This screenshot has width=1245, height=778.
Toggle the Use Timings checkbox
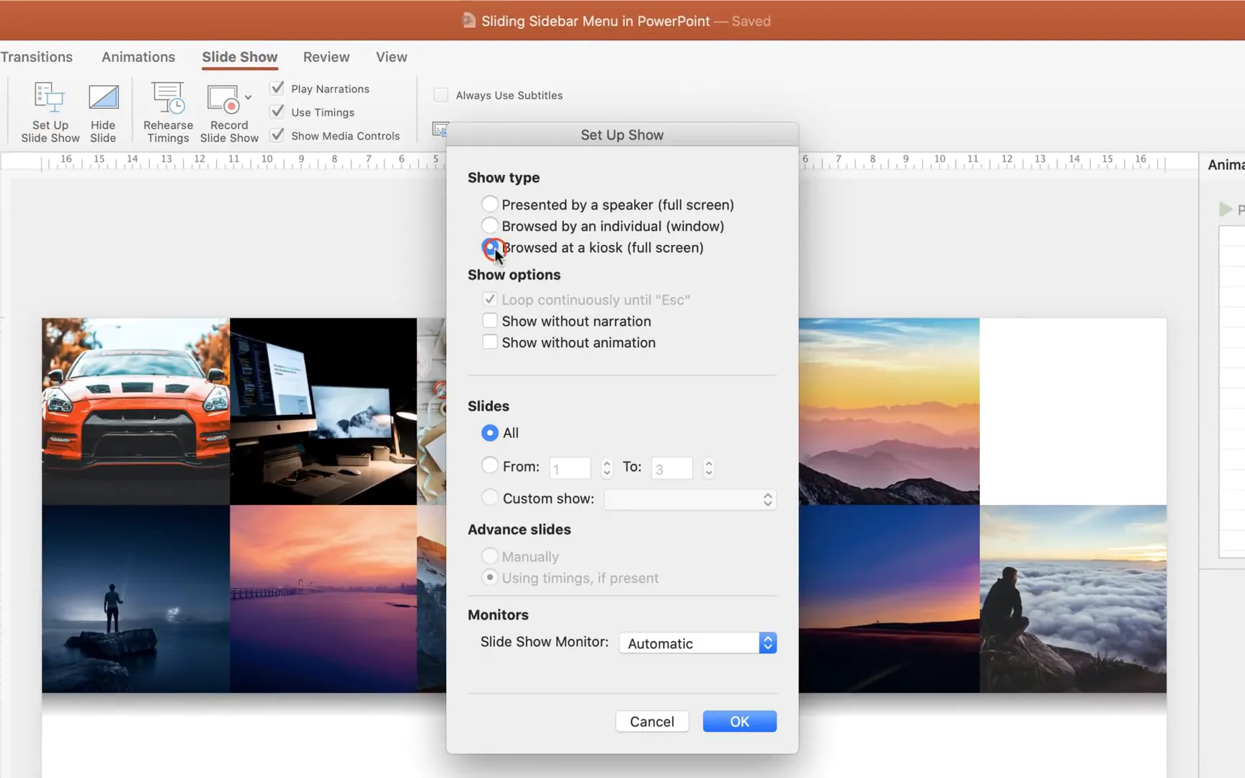coord(277,112)
